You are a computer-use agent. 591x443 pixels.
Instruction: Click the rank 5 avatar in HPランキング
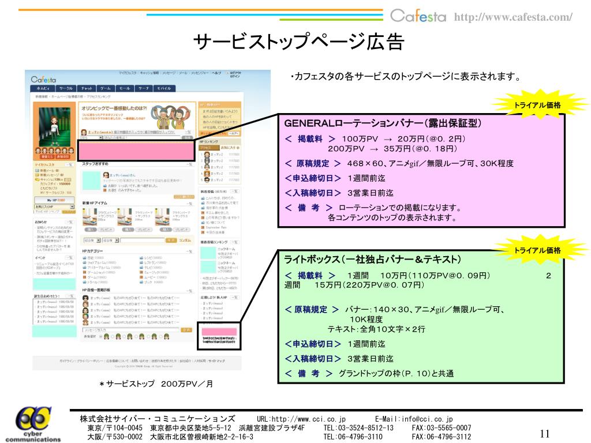point(207,180)
